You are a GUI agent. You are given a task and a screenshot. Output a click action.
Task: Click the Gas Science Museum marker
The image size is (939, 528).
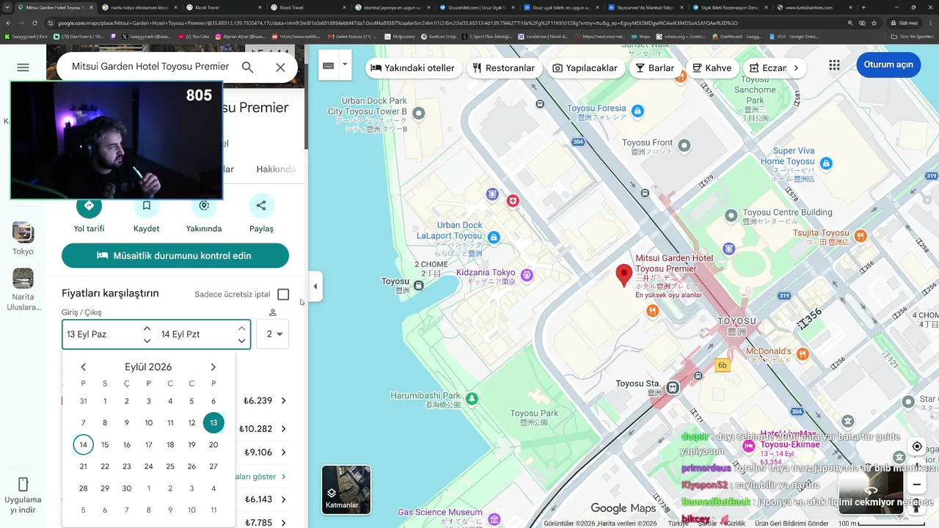(494, 519)
